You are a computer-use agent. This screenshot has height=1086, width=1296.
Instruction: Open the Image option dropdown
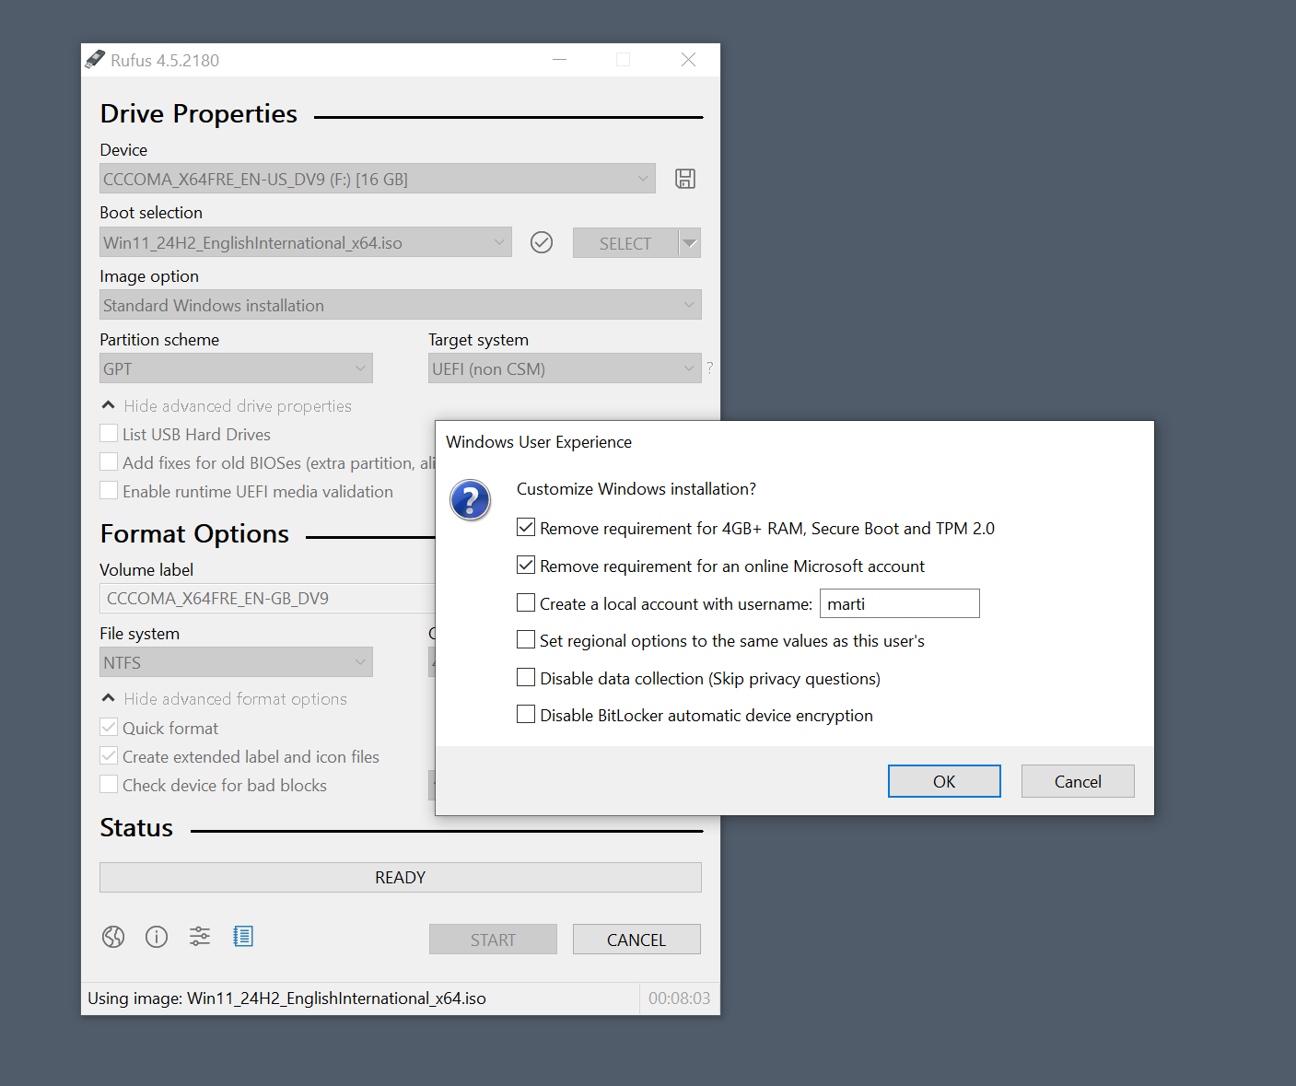[x=401, y=305]
